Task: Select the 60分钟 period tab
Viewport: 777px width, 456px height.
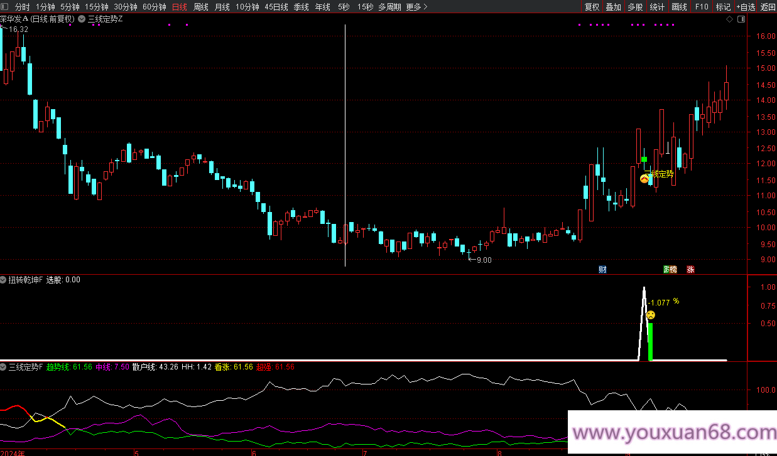Action: [x=154, y=7]
